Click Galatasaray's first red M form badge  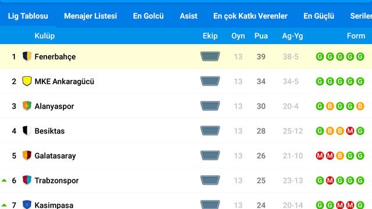point(320,156)
